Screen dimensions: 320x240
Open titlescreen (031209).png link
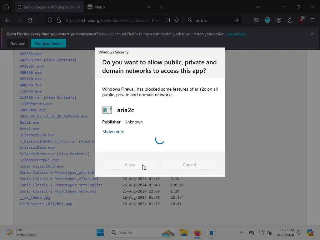(x=46, y=204)
